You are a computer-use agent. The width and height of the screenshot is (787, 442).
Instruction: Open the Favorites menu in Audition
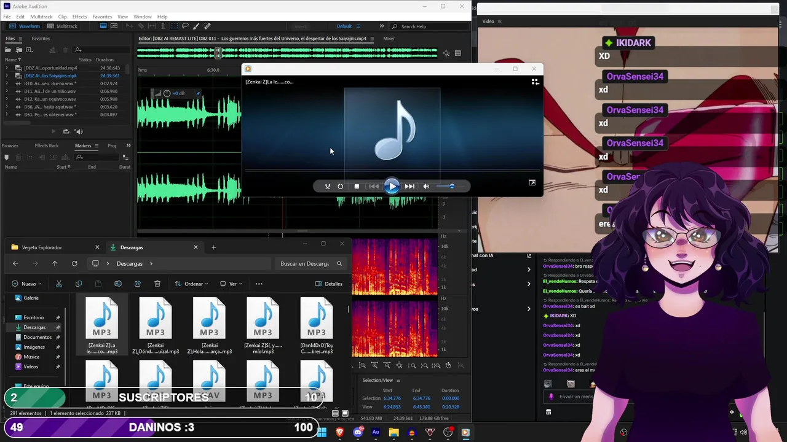click(x=102, y=17)
